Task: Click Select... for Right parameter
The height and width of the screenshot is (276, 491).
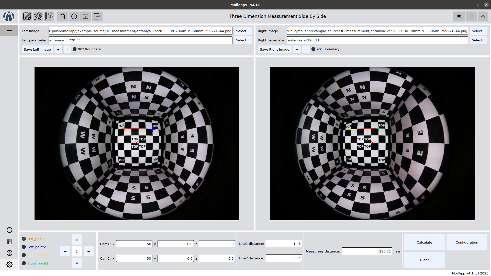Action: tap(478, 40)
